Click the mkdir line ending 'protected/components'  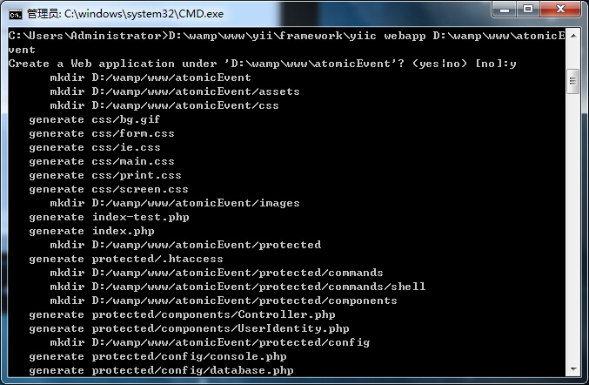pyautogui.click(x=223, y=301)
